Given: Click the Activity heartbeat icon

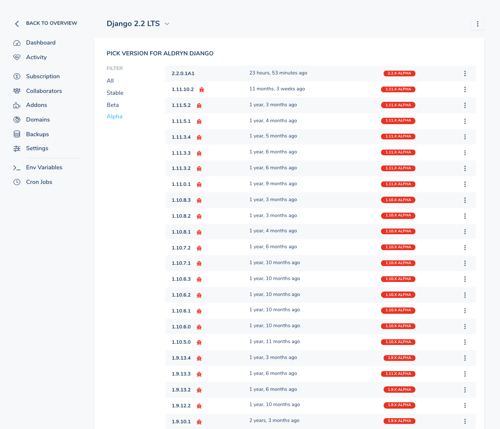Looking at the screenshot, I should click(x=17, y=57).
